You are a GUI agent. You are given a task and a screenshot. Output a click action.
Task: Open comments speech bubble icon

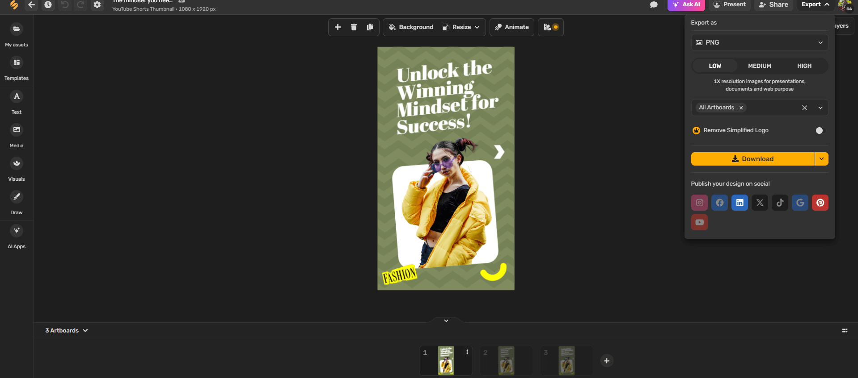click(654, 4)
